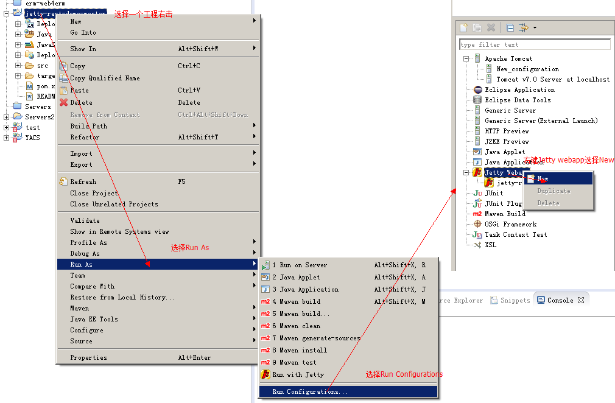
Task: Click the OSGi Framework icon
Action: pyautogui.click(x=477, y=224)
